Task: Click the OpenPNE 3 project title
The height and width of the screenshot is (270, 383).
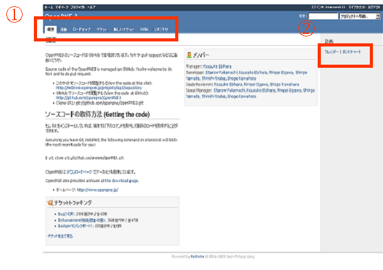Action: click(x=61, y=16)
